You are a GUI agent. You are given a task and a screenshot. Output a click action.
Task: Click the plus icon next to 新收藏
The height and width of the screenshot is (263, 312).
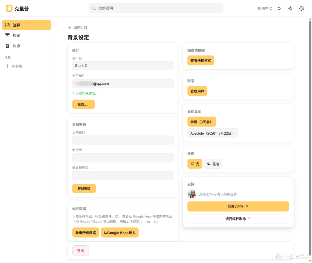pyautogui.click(x=7, y=66)
